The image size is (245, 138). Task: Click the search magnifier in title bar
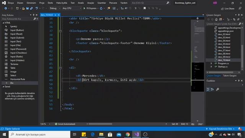click(x=168, y=3)
